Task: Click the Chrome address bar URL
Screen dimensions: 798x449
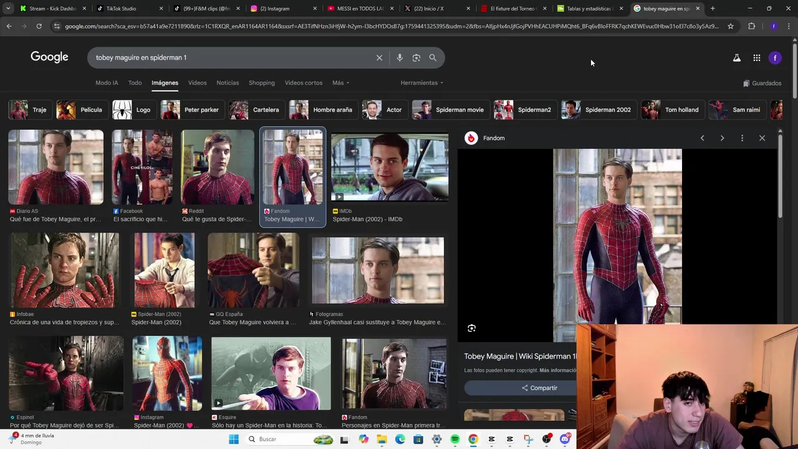Action: (x=392, y=26)
